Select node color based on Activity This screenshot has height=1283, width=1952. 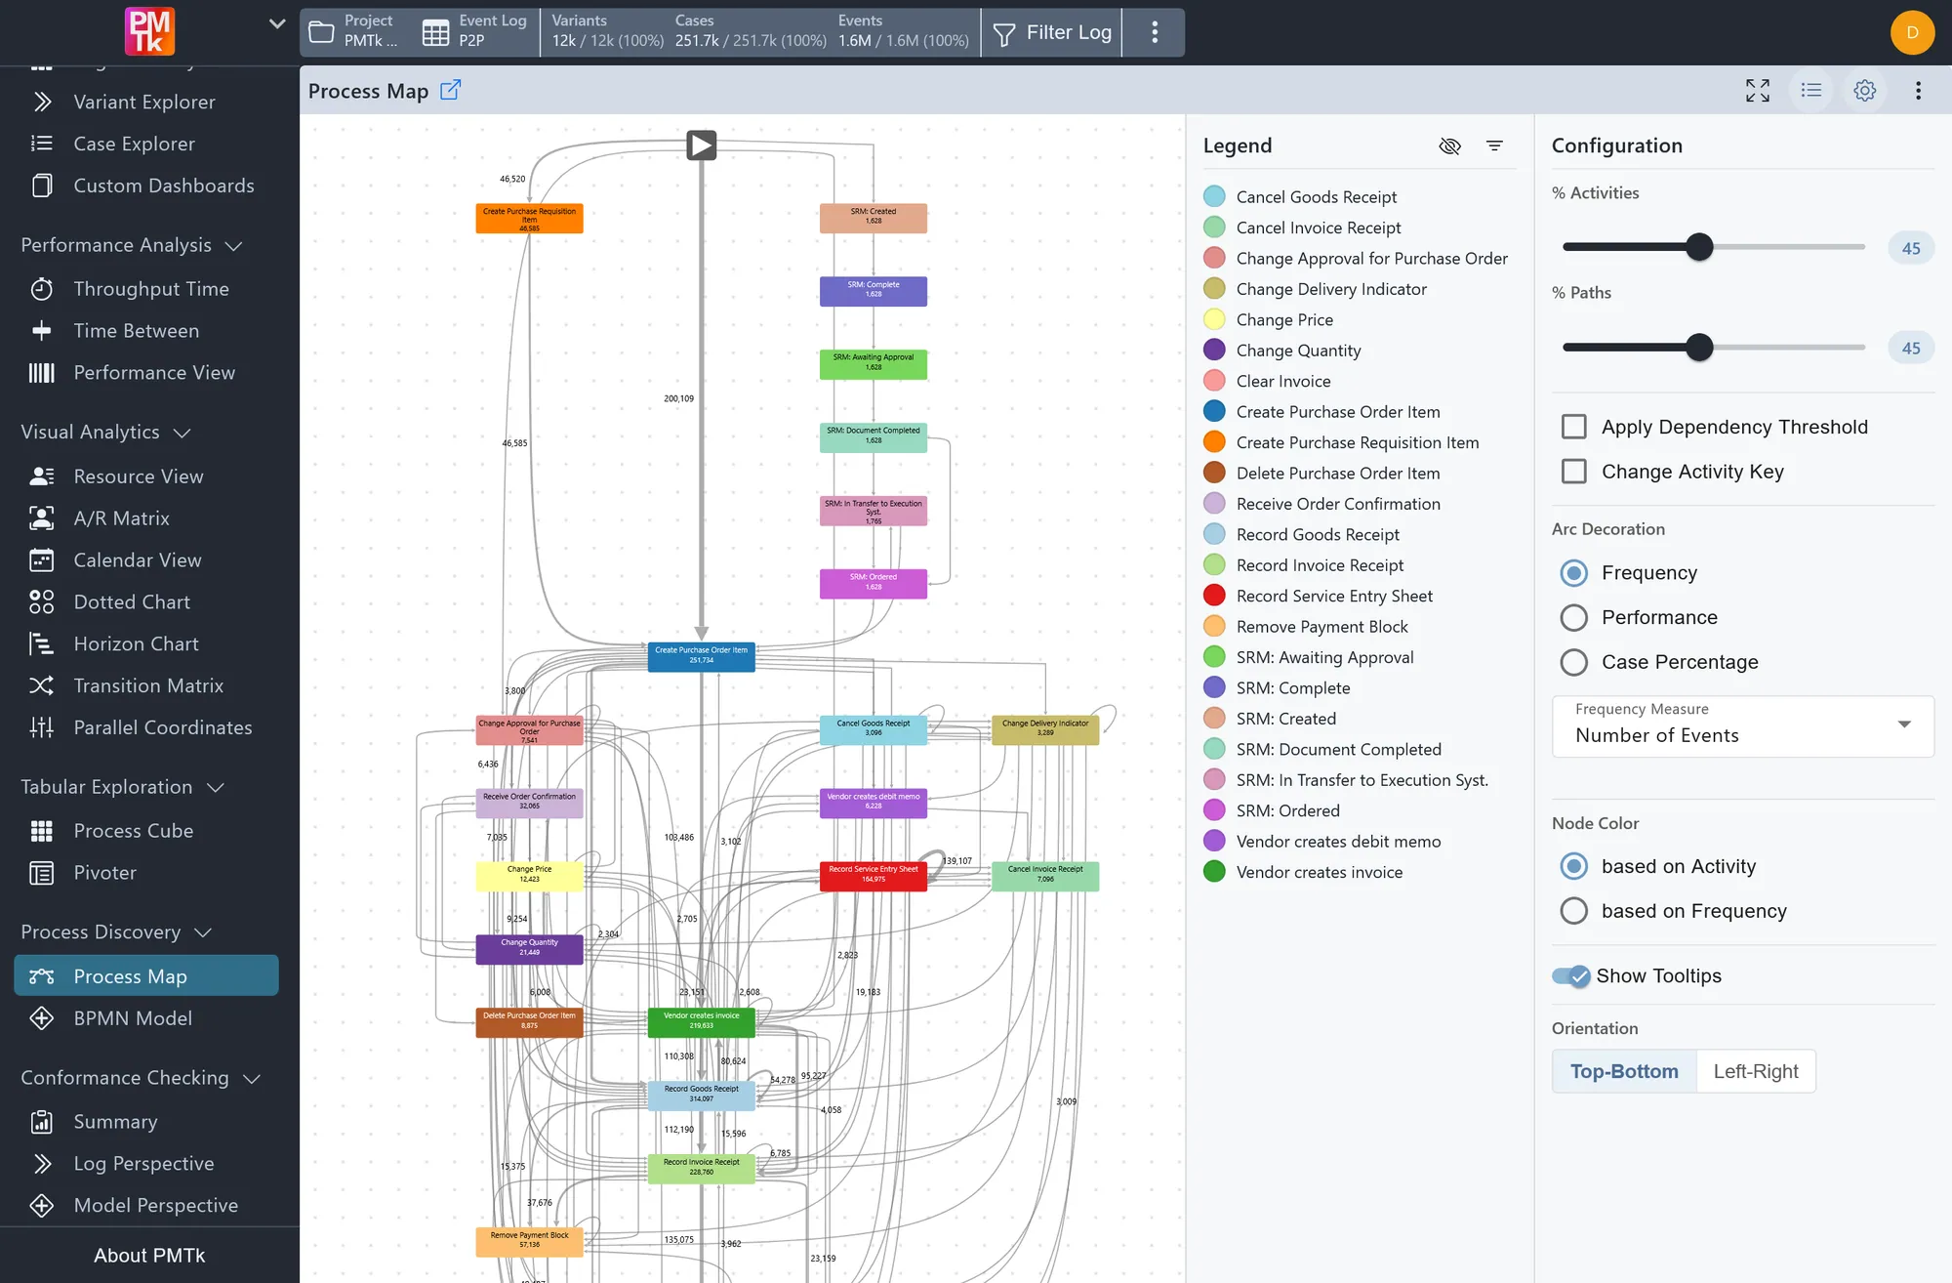[1574, 866]
